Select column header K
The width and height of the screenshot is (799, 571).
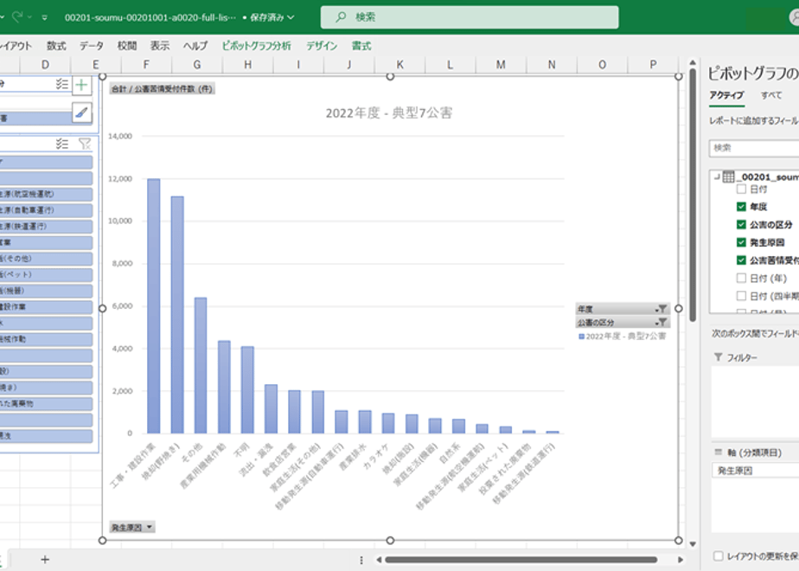(400, 65)
